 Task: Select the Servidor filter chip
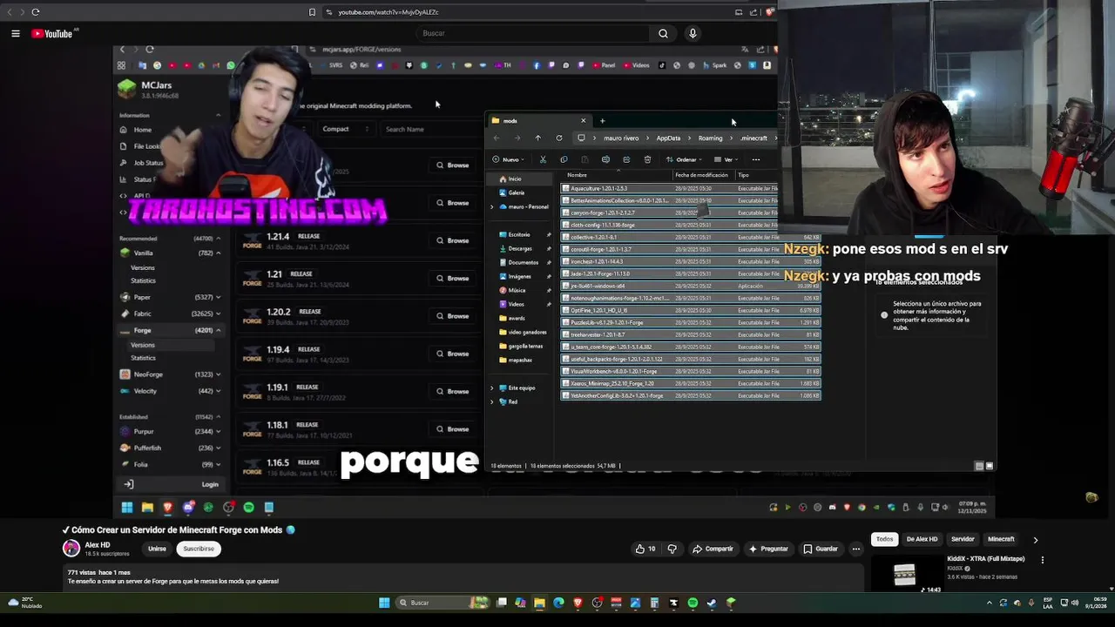point(963,539)
